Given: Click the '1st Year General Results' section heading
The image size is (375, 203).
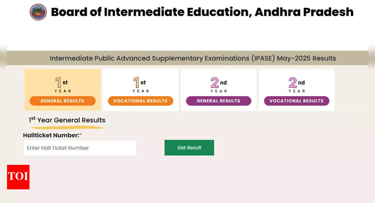Looking at the screenshot, I should (67, 120).
